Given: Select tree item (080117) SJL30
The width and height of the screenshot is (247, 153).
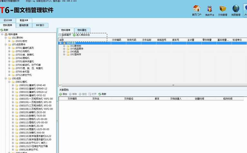Looking at the screenshot, I should click(35, 140).
